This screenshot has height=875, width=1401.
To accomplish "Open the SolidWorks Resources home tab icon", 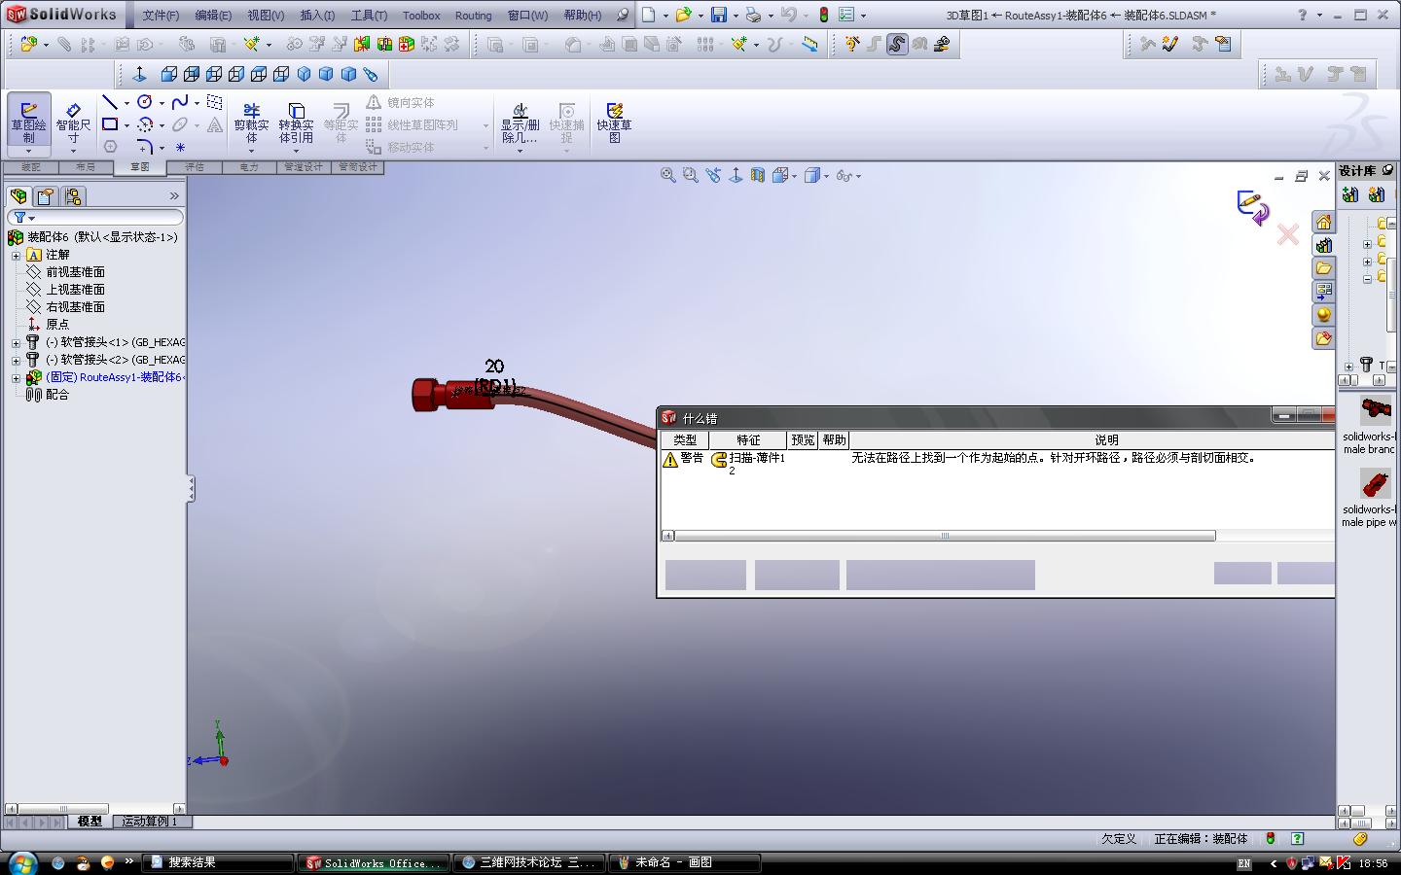I will pos(1323,222).
